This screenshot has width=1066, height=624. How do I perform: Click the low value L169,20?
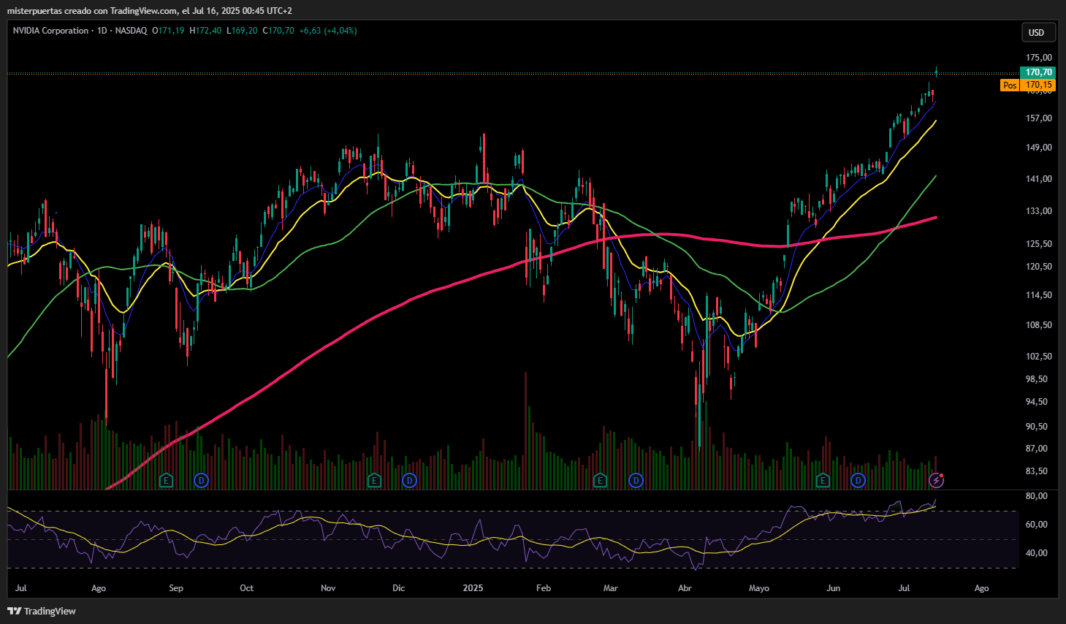point(242,31)
